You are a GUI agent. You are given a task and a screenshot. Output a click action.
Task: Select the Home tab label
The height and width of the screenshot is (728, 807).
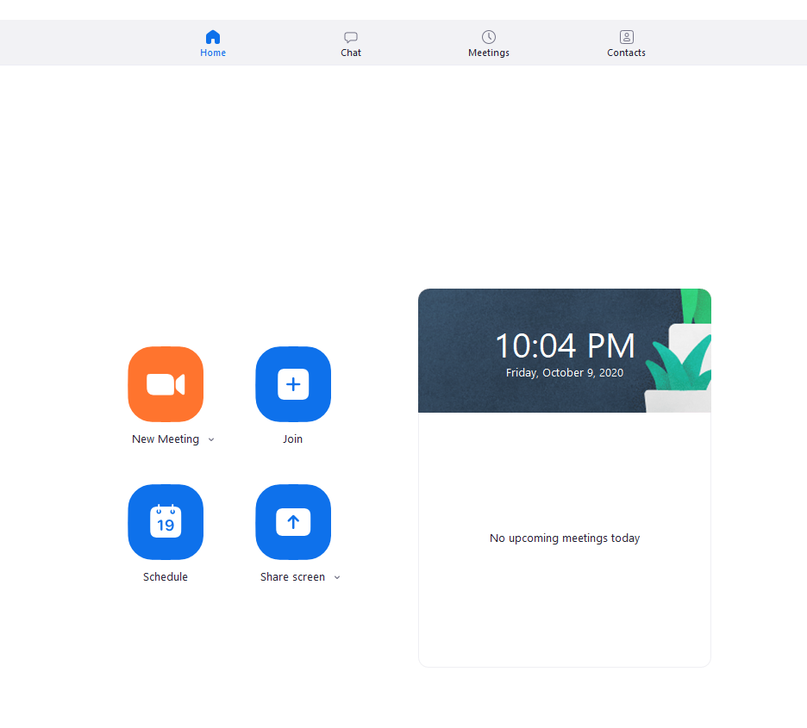point(213,53)
